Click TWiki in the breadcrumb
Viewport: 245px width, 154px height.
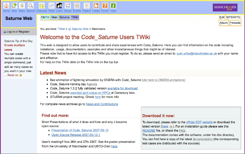[x=61, y=29]
